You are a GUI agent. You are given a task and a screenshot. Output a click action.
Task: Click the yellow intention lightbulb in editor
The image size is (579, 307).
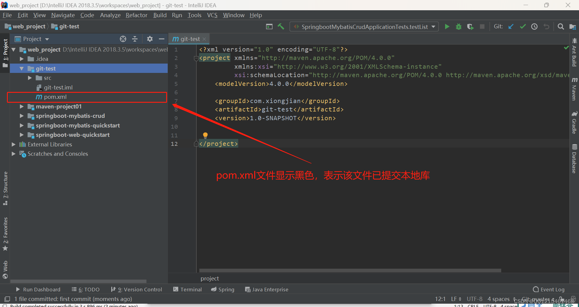pyautogui.click(x=205, y=135)
